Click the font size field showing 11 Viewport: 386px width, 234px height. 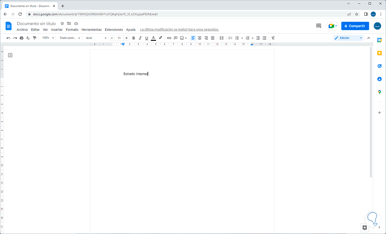[x=119, y=38]
